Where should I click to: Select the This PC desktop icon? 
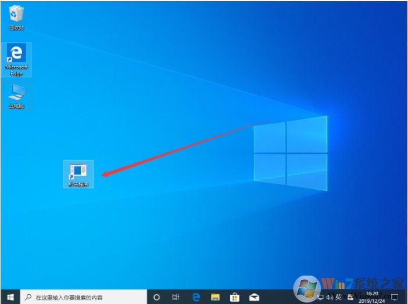16,96
